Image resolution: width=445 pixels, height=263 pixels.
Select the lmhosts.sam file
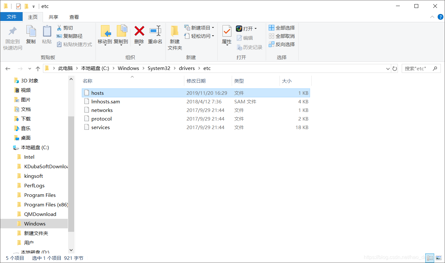(x=196, y=102)
